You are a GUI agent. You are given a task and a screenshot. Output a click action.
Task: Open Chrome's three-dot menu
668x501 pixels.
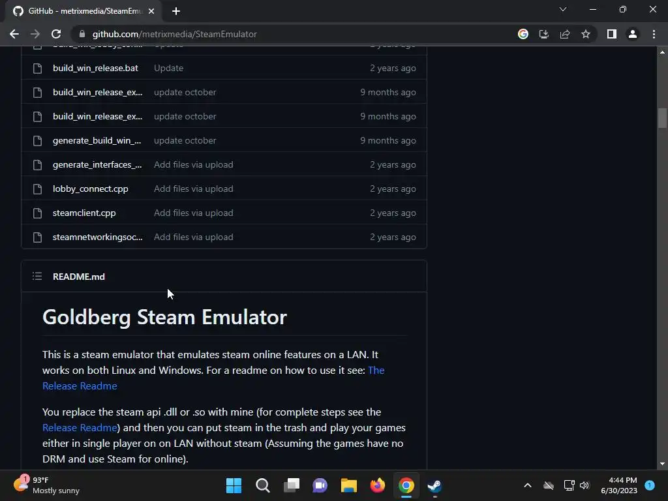(x=654, y=34)
